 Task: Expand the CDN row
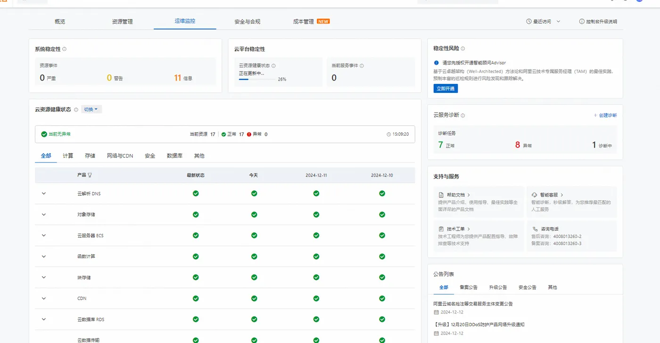(x=44, y=298)
